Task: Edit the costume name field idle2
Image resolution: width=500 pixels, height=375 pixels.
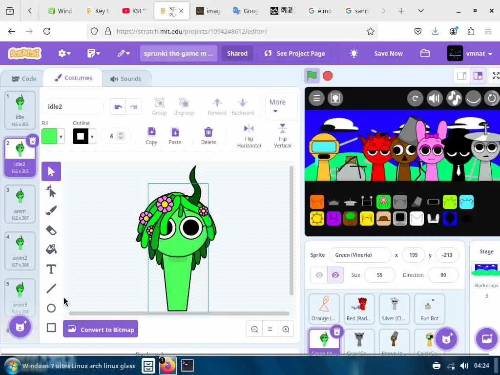Action: [x=73, y=106]
